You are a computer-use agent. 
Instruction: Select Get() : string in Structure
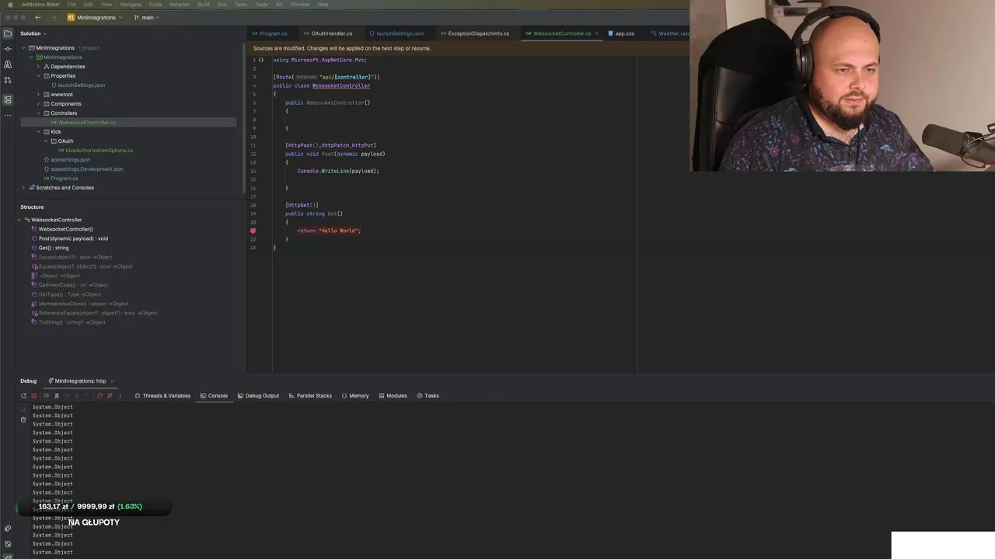54,248
